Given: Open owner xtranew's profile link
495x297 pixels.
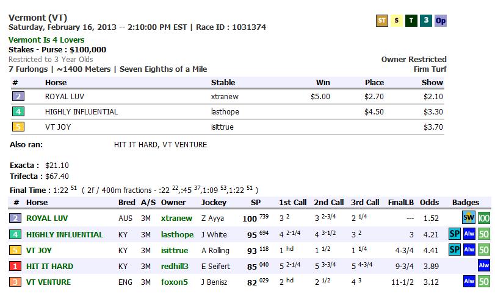Looking at the screenshot, I should [x=176, y=218].
